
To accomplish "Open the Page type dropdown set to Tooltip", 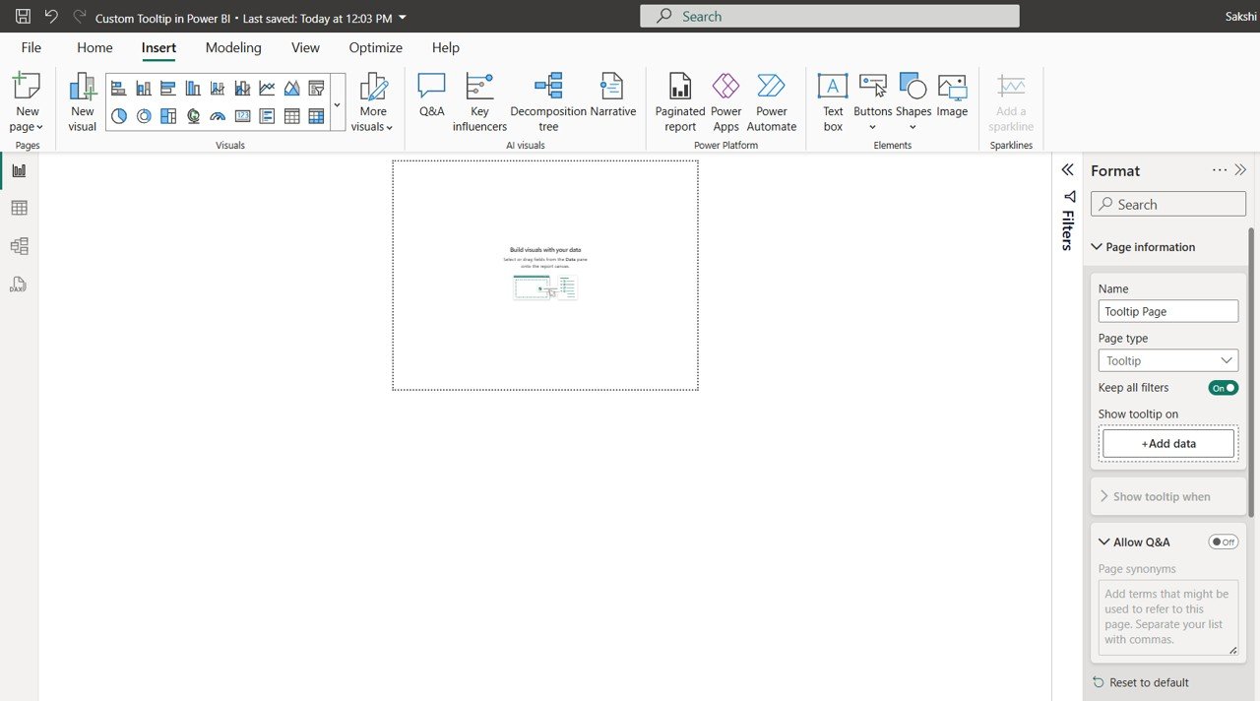I will tap(1168, 360).
